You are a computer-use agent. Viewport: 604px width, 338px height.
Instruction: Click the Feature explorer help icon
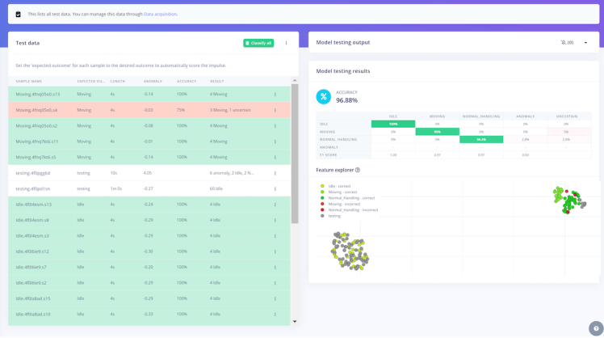(x=358, y=170)
